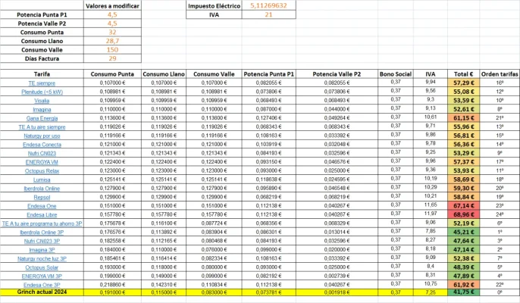Open the Endesa One link
Image resolution: width=520 pixels, height=303 pixels.
42,206
